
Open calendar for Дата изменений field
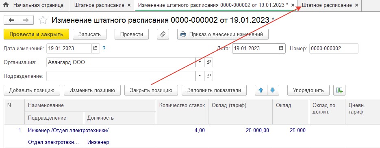(95, 48)
